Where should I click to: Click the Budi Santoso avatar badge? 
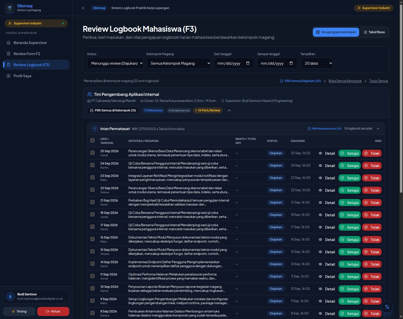(x=10, y=297)
